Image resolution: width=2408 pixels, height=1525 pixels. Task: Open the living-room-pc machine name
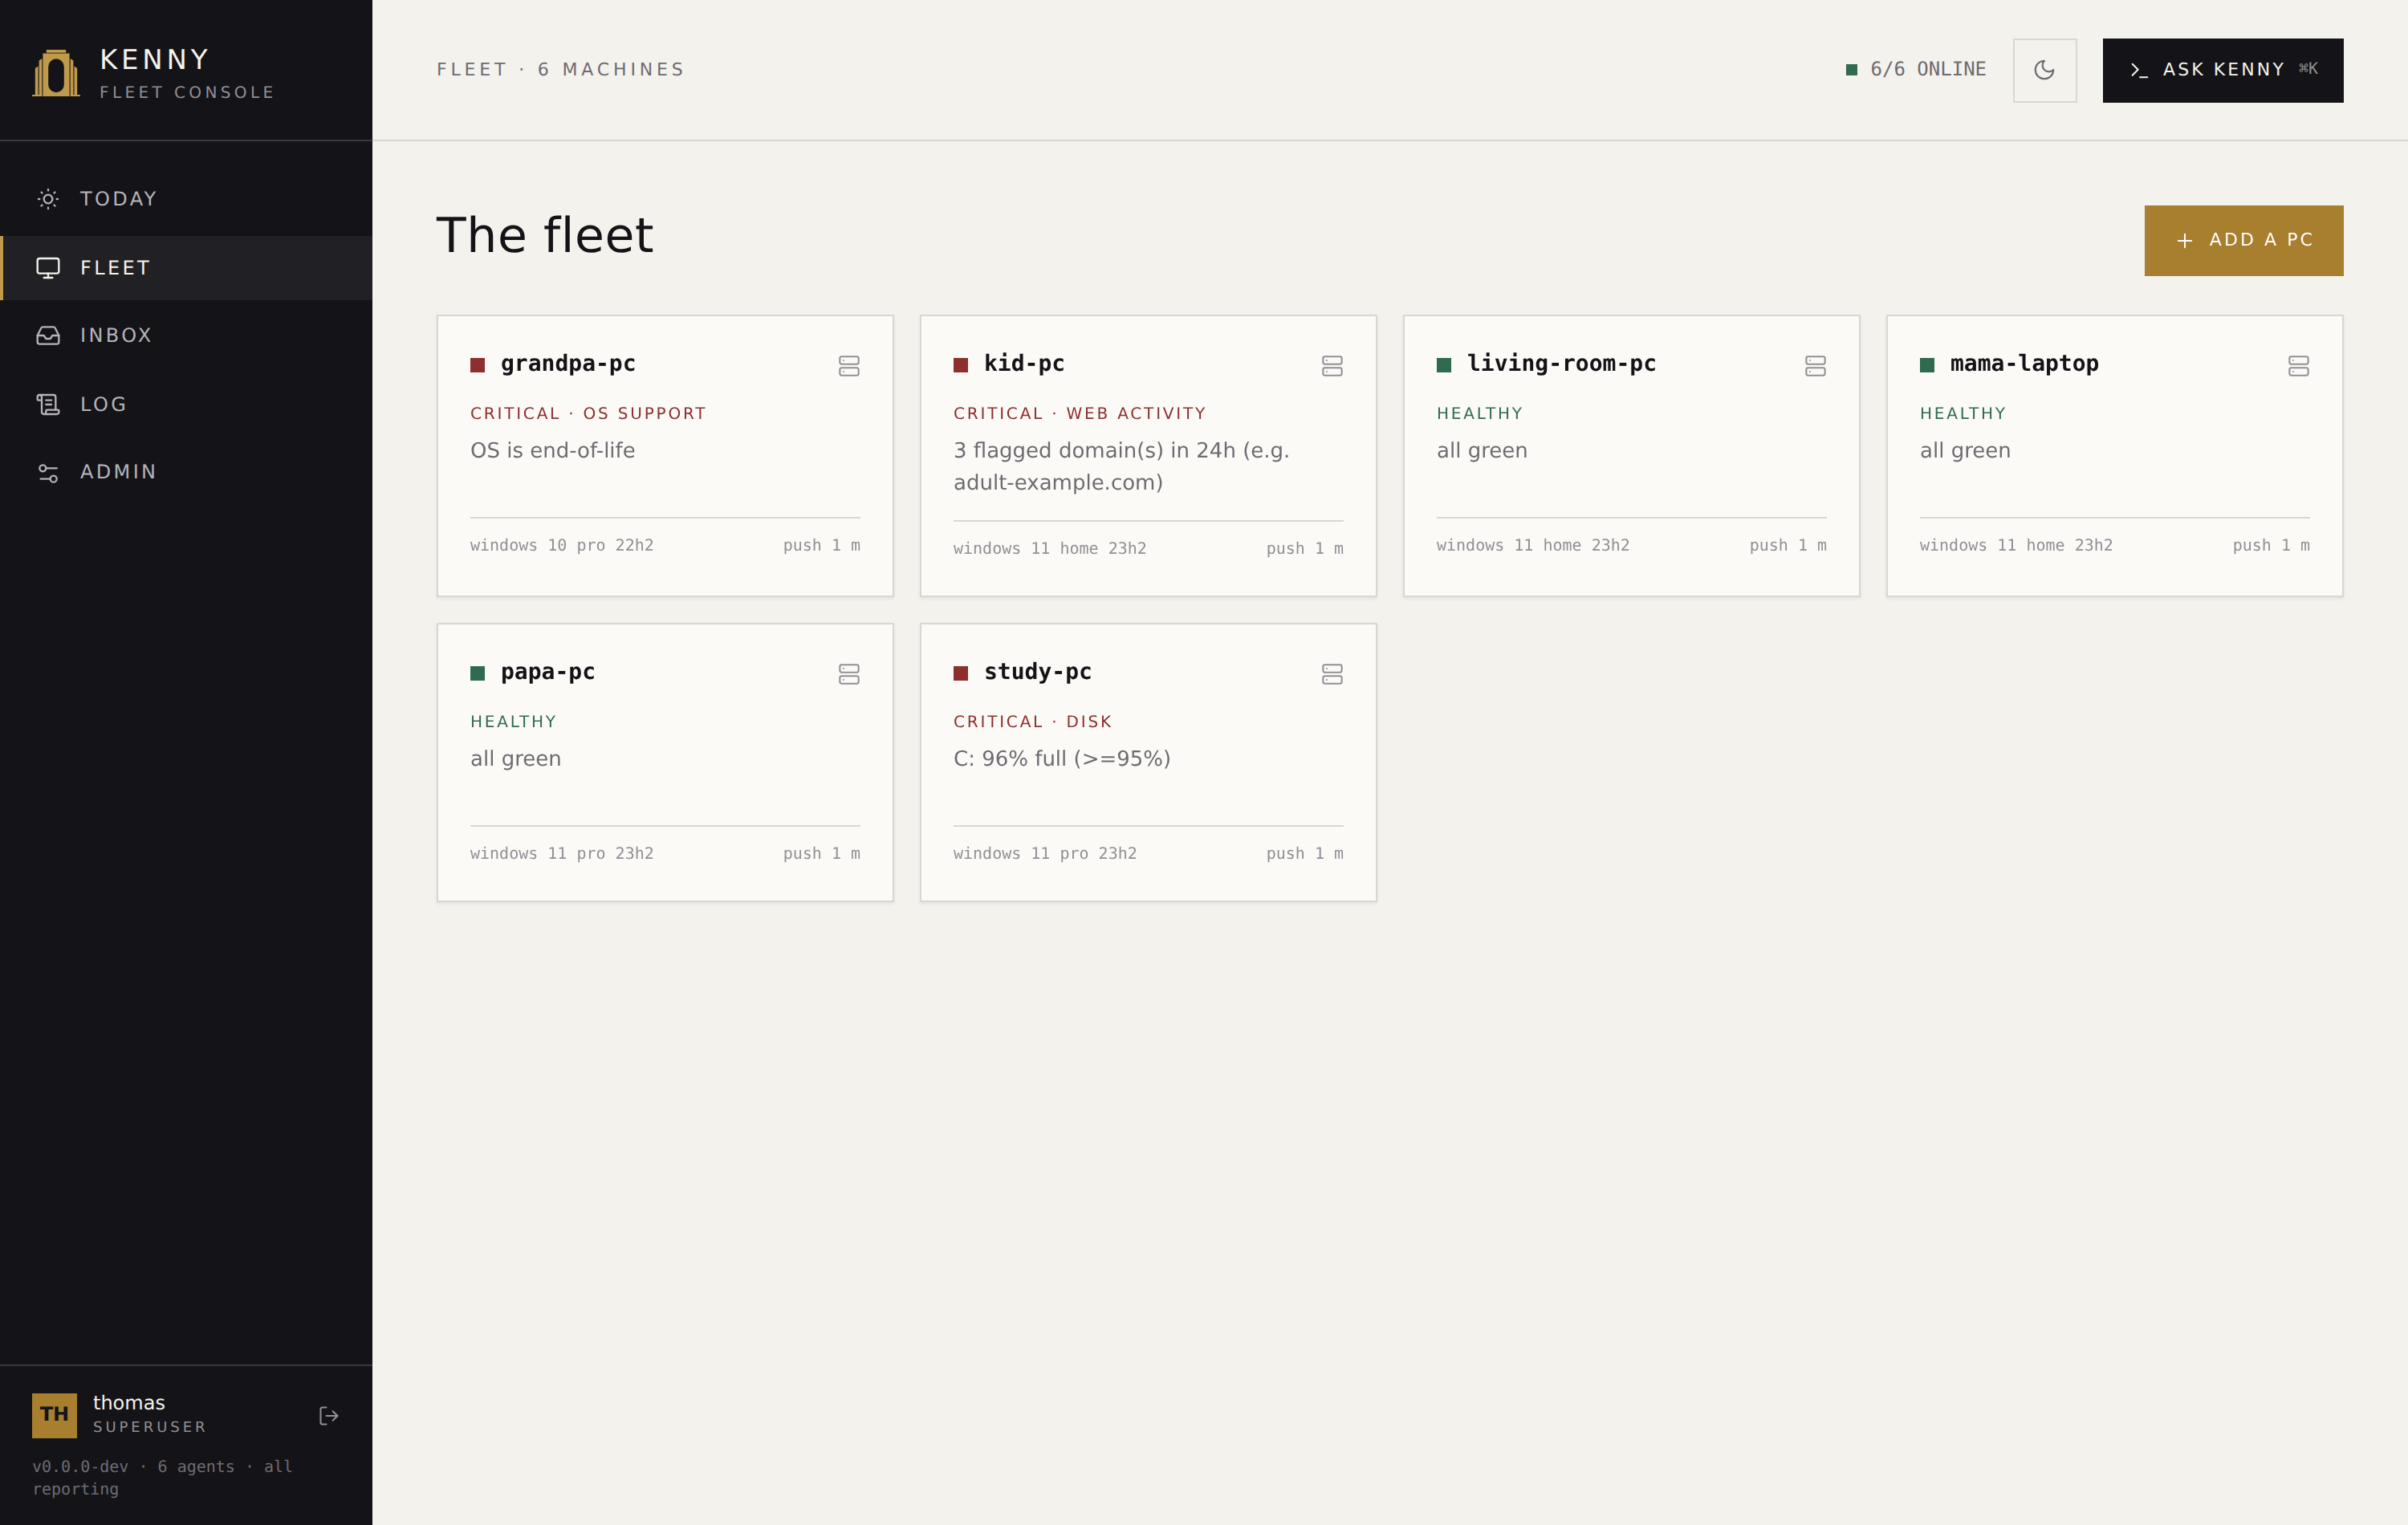tap(1561, 364)
